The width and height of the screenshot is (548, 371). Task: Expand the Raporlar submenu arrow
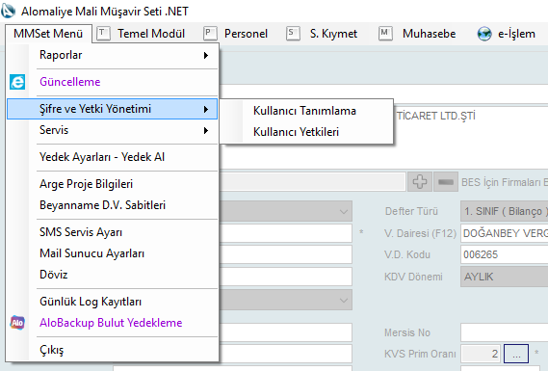(x=206, y=55)
